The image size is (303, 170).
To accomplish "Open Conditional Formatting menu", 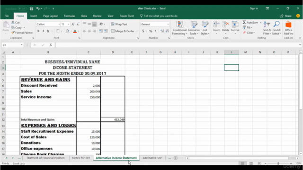I will 179,28.
